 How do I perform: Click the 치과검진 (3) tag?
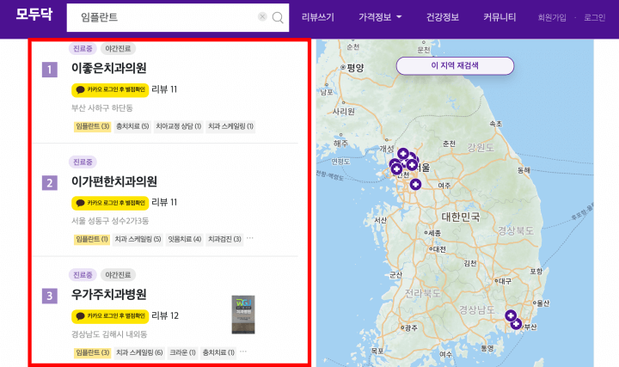coord(224,239)
